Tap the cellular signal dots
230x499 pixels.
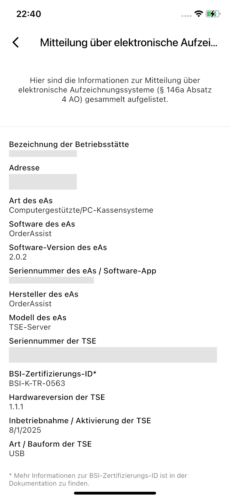tap(186, 16)
